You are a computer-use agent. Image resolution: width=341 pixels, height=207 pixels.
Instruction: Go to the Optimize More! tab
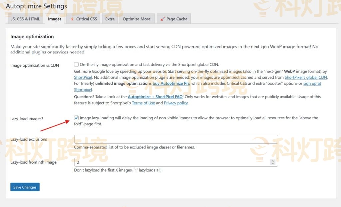point(137,19)
